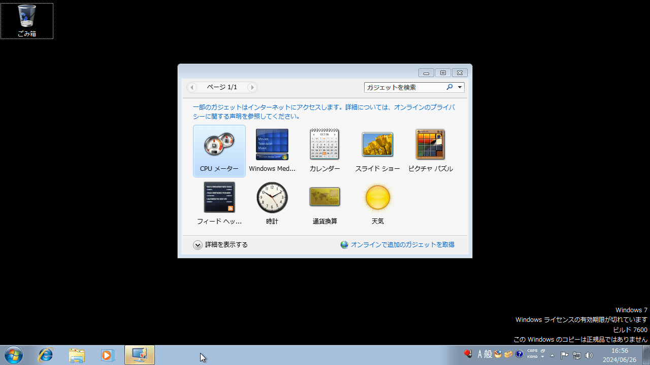This screenshot has height=365, width=650.
Task: Open Windows Explorer from taskbar
Action: 77,355
